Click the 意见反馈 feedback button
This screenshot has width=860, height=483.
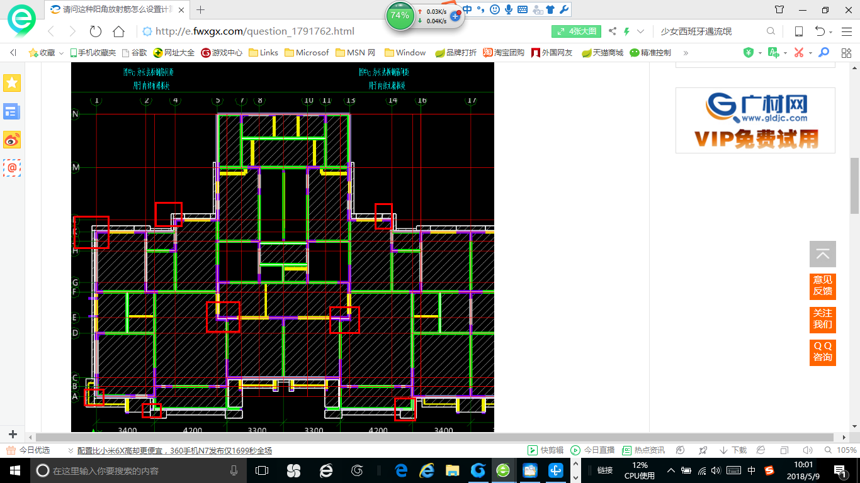pyautogui.click(x=822, y=286)
